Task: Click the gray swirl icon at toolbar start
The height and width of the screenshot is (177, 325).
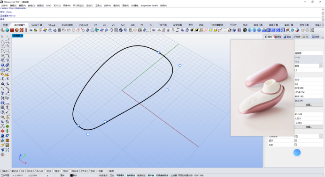Action: point(2,30)
